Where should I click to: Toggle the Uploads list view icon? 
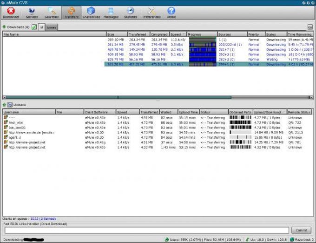click(x=10, y=105)
